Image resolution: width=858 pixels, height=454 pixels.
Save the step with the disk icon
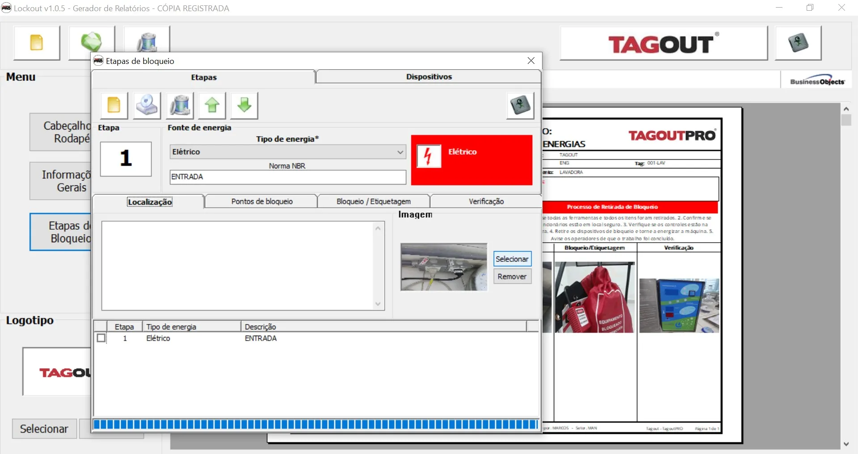[147, 105]
